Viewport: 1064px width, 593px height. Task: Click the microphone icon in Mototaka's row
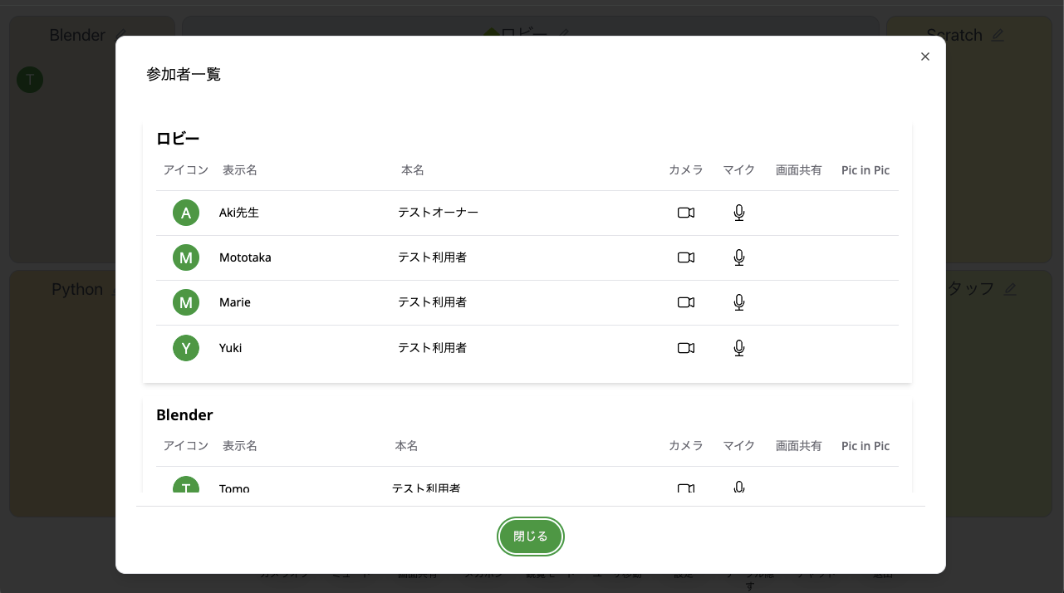[x=738, y=257]
